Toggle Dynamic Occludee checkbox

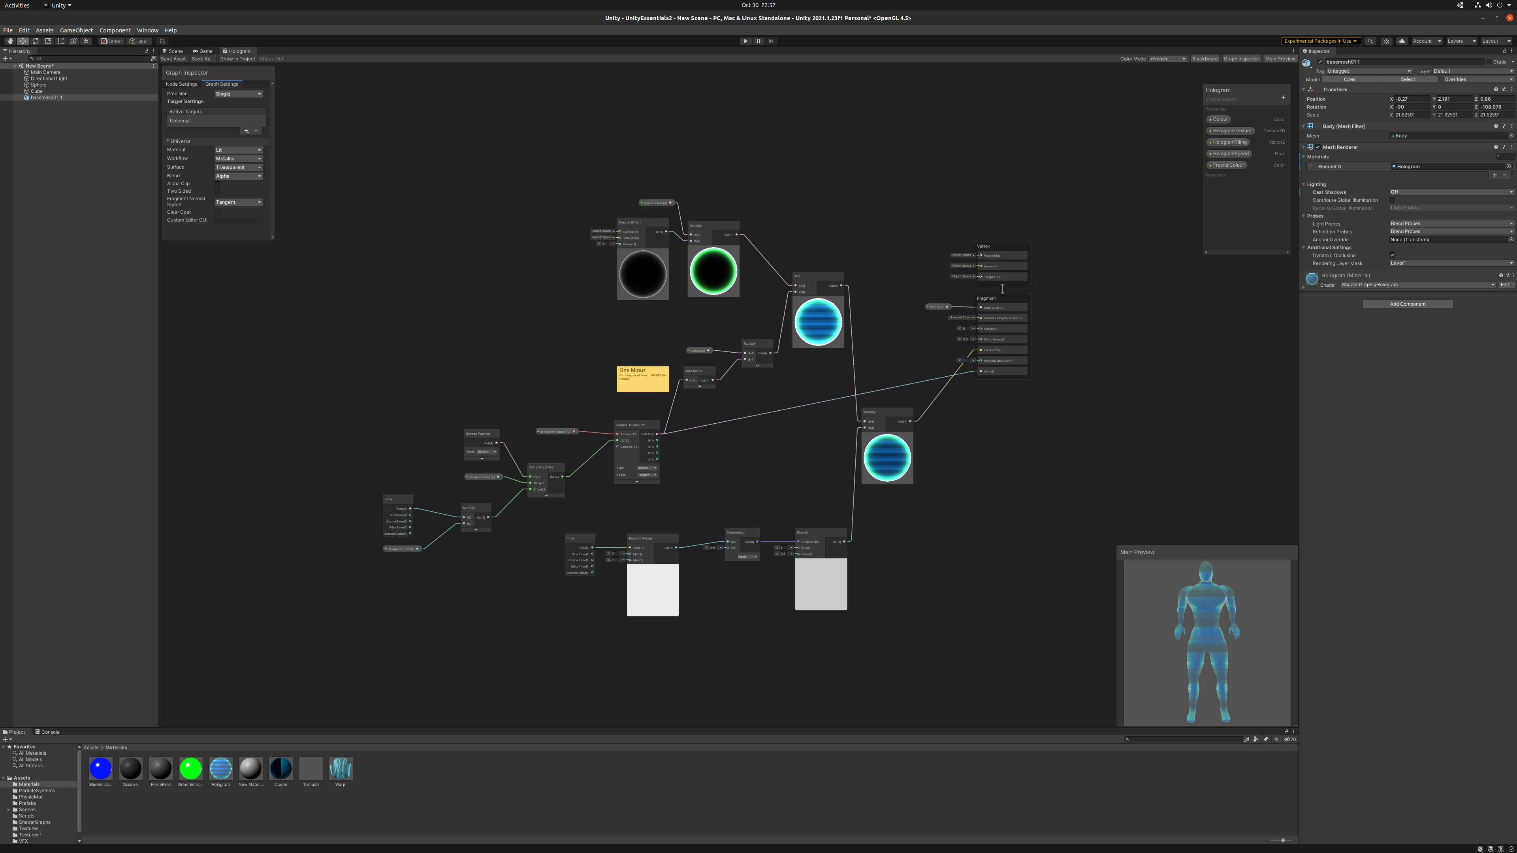tap(1392, 255)
